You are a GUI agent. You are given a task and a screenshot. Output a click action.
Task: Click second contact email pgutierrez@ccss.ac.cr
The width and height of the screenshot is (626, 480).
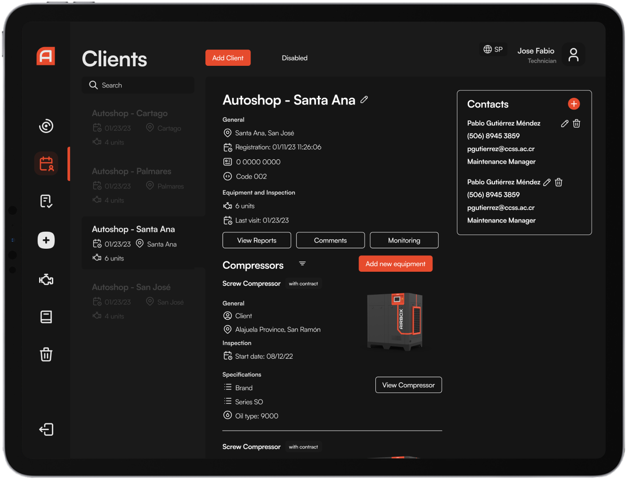pos(501,207)
